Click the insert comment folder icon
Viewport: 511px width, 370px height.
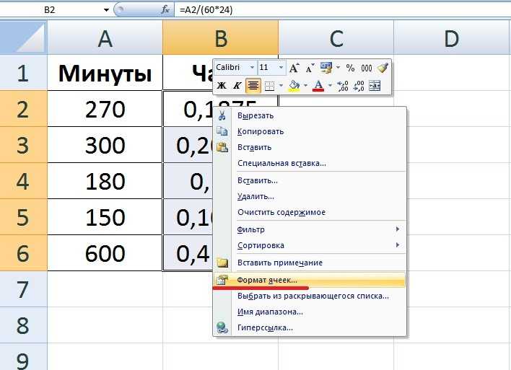222,263
